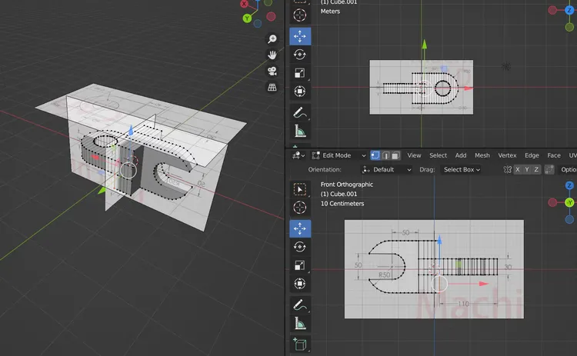
Task: Click blue Z axis ball in Front Orthographic gizmo
Action: point(569,185)
